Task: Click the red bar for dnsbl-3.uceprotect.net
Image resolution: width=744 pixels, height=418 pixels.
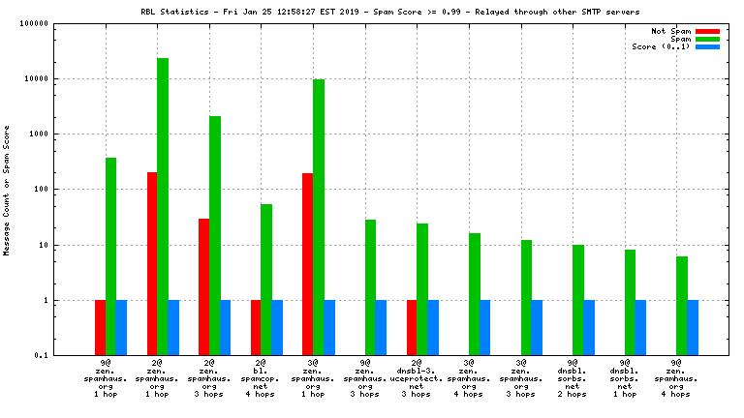Action: coord(412,327)
